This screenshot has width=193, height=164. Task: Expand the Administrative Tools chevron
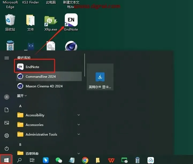79,134
